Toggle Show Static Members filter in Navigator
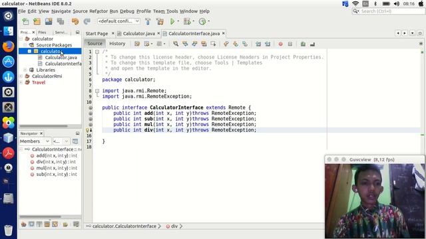 (39, 224)
